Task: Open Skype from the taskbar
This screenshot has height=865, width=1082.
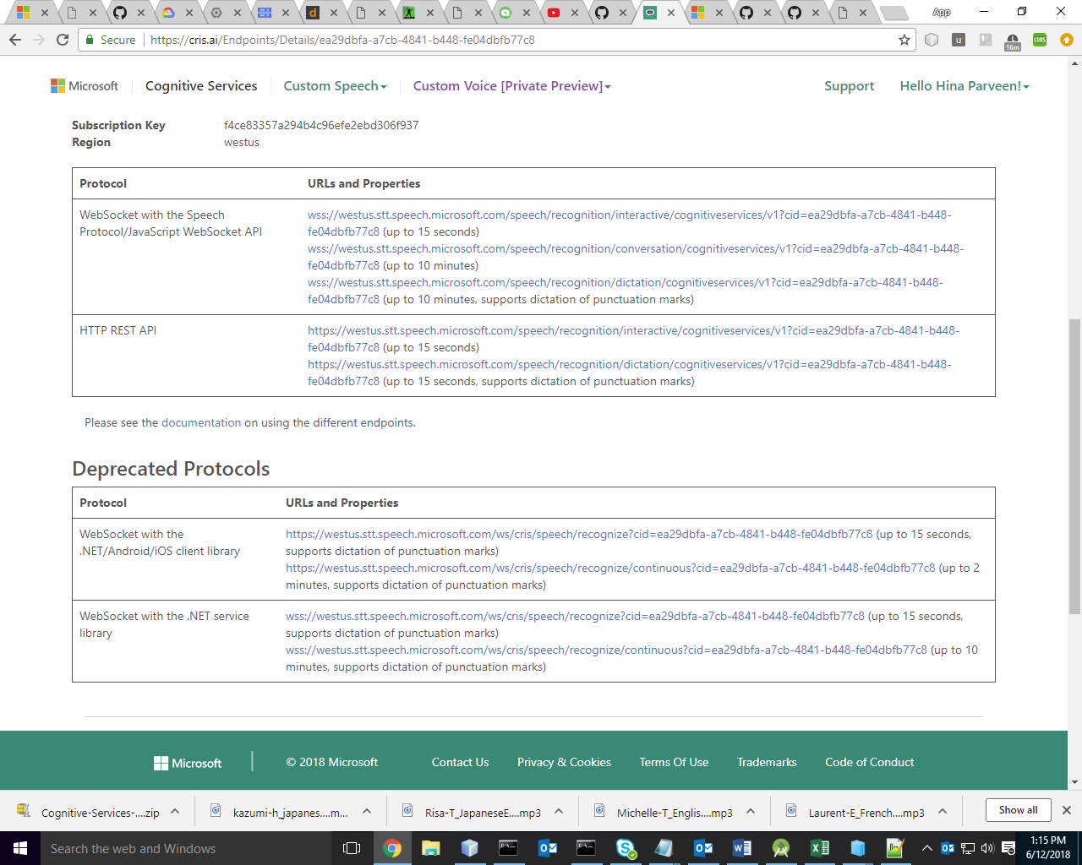Action: (x=626, y=848)
